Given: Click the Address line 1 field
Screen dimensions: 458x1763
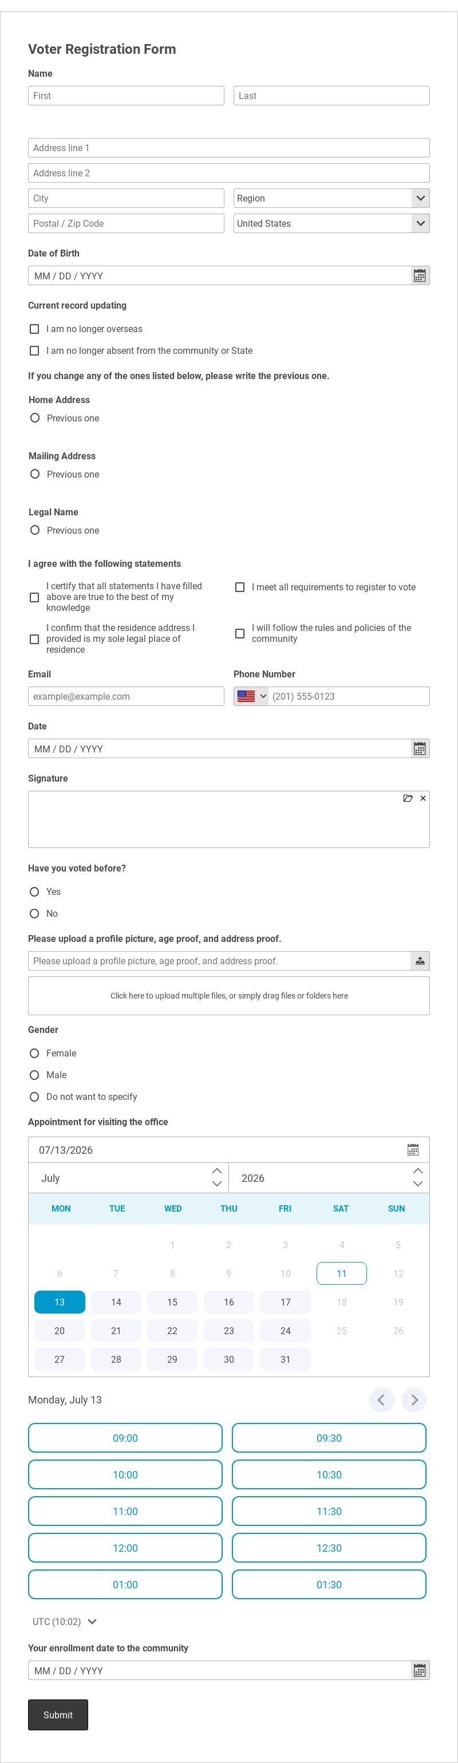Looking at the screenshot, I should coord(228,148).
